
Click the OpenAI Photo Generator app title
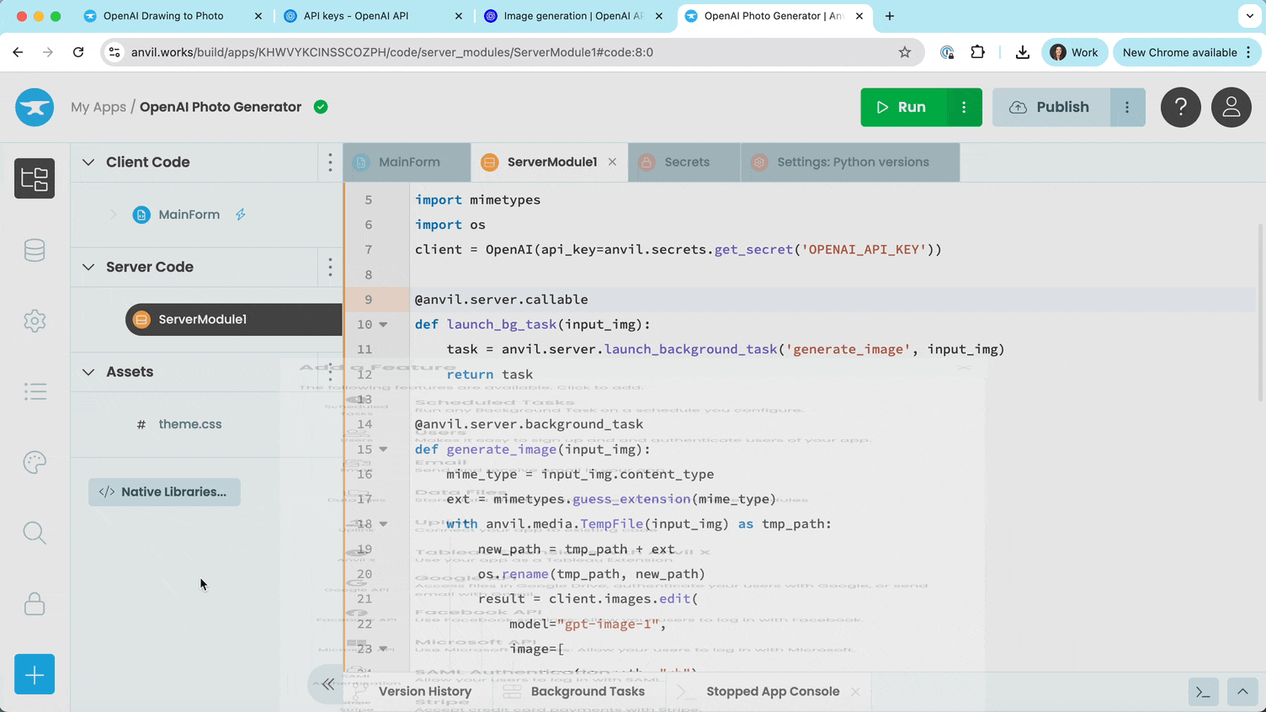pos(221,107)
